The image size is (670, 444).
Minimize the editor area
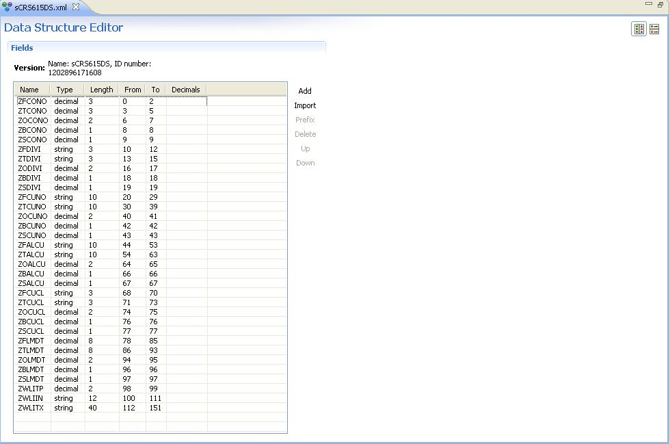649,4
